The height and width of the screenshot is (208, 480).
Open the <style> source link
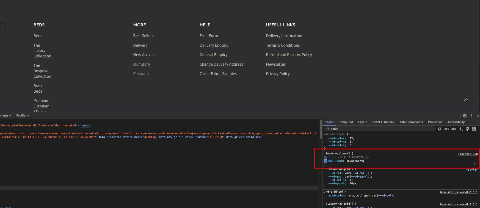click(x=472, y=170)
